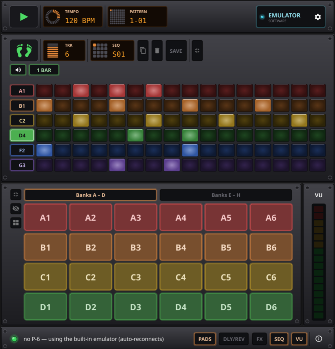335x349 pixels.
Task: Trigger pad B5
Action: pyautogui.click(x=226, y=247)
